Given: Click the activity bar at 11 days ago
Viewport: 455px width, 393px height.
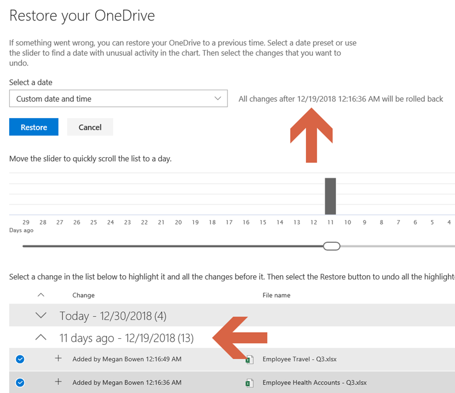Looking at the screenshot, I should coord(330,196).
